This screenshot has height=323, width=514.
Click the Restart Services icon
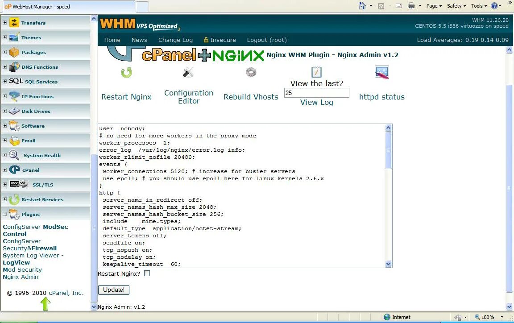pyautogui.click(x=14, y=199)
